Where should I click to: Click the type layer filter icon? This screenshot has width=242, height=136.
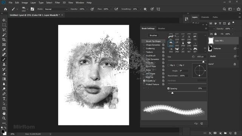coord(220,23)
